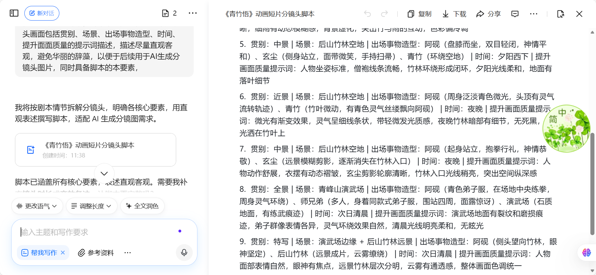
Task: Open the documents list showing 2
Action: (169, 13)
